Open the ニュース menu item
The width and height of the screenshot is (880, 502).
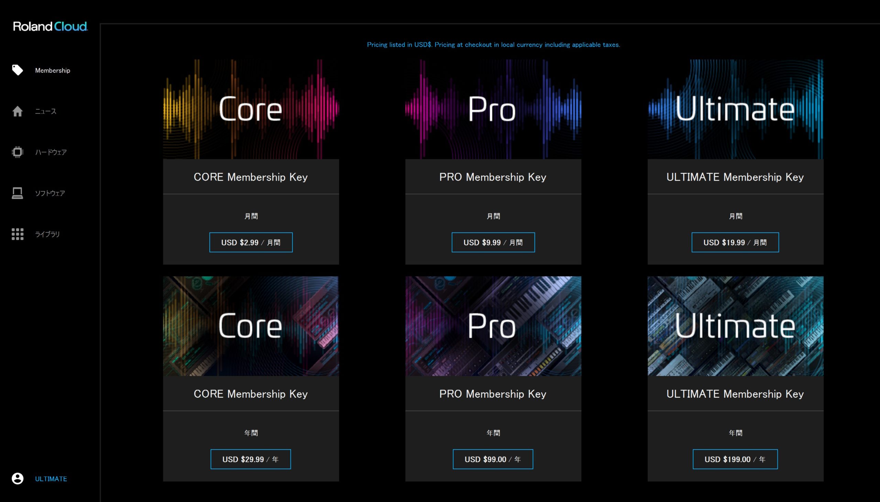click(x=46, y=111)
